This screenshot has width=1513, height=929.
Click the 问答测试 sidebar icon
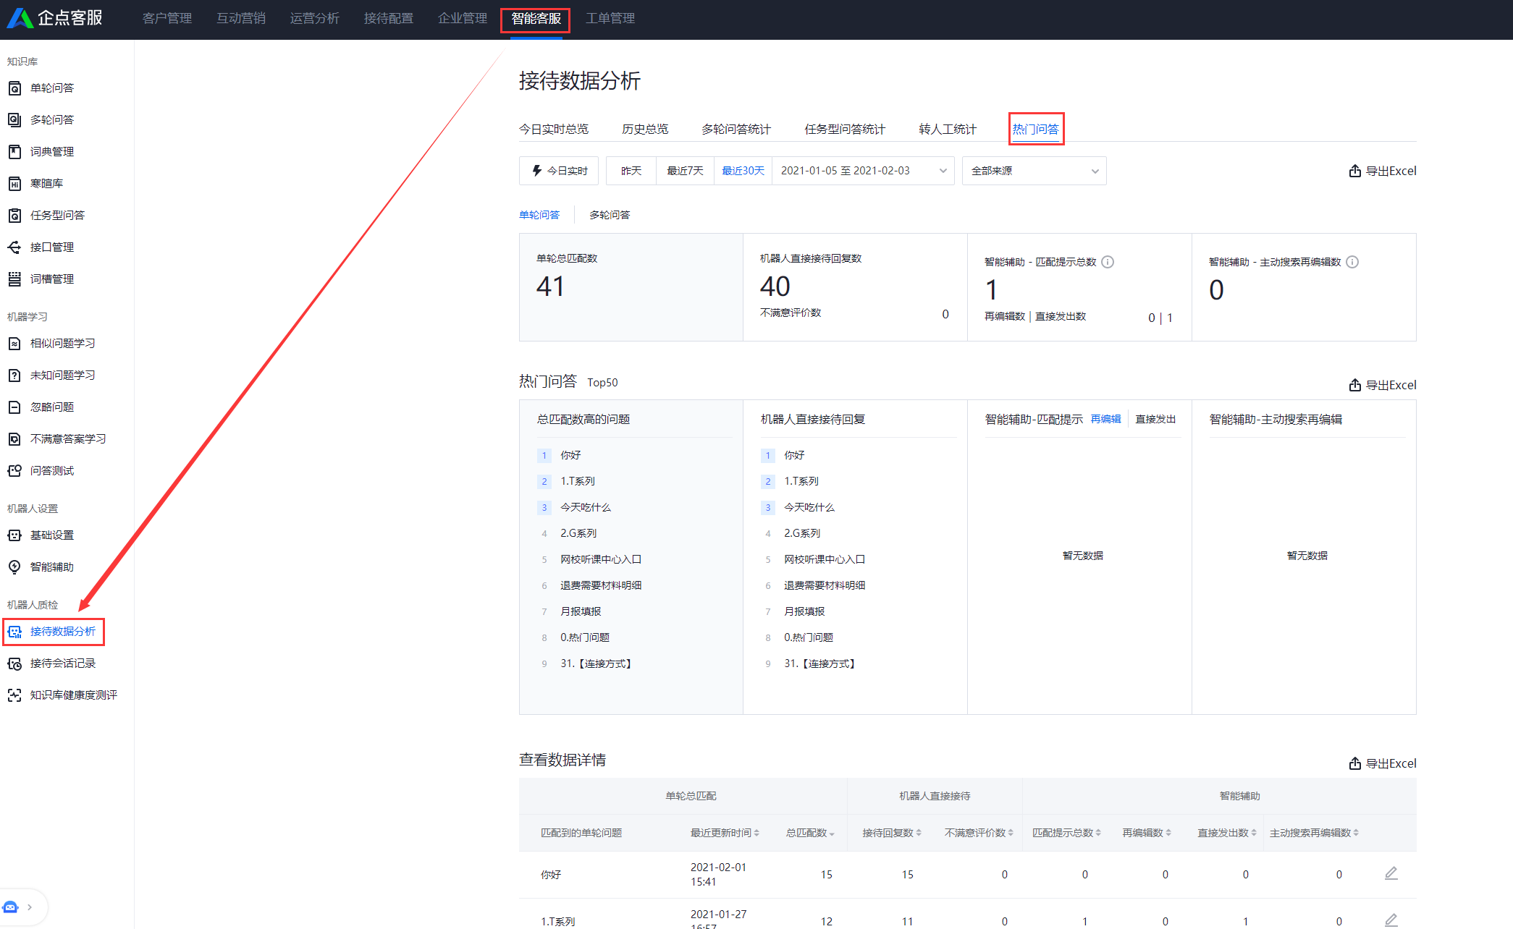[14, 471]
